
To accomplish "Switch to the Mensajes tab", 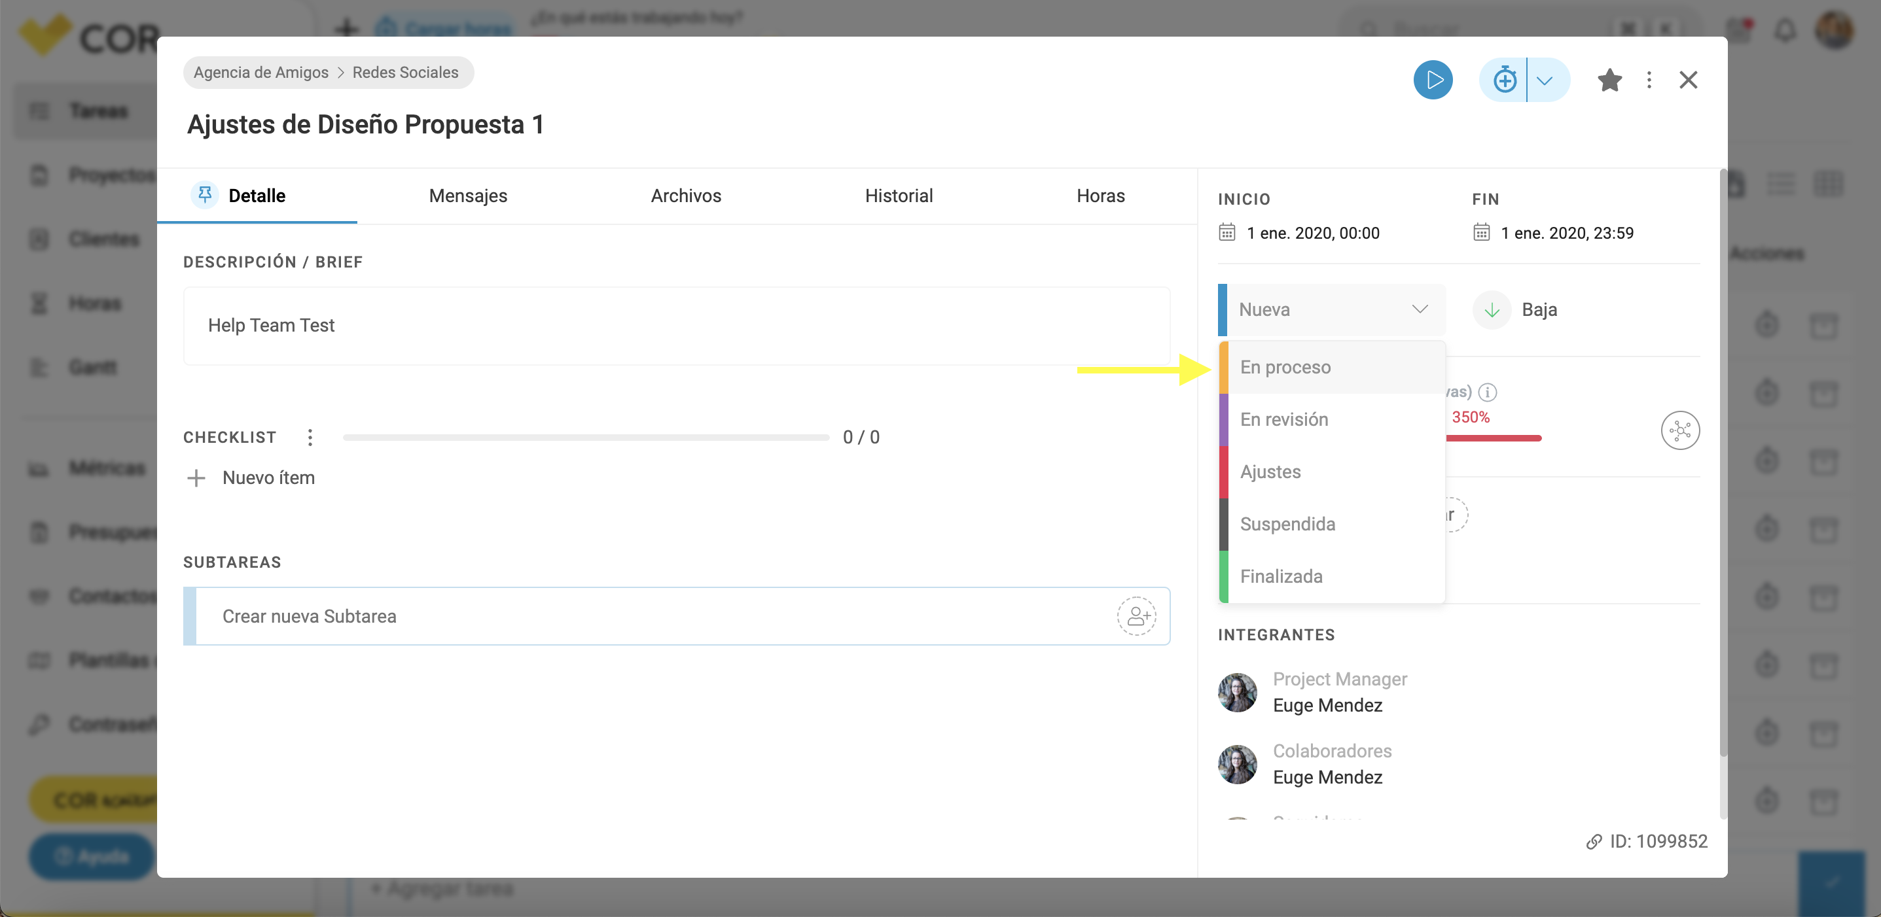I will click(x=468, y=196).
